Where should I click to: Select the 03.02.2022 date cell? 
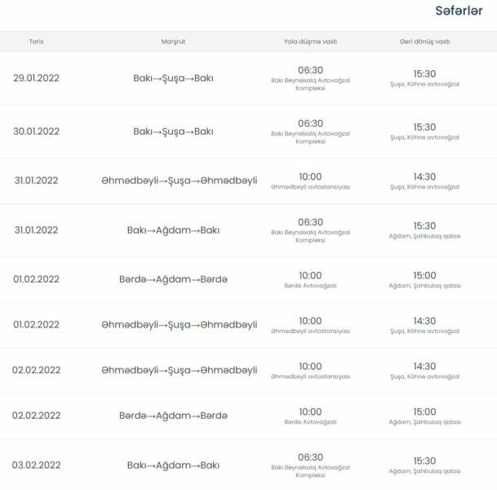[x=36, y=465]
